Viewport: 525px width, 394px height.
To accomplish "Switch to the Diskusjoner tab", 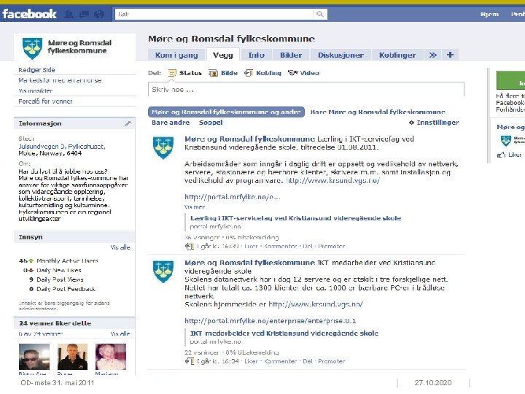I will click(x=341, y=55).
